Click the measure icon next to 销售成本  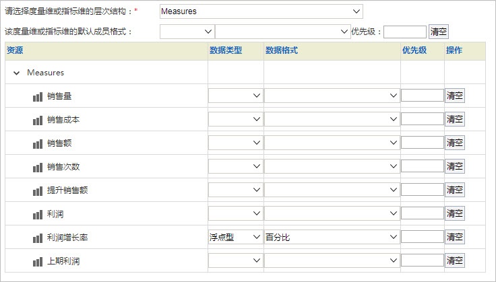tap(38, 120)
